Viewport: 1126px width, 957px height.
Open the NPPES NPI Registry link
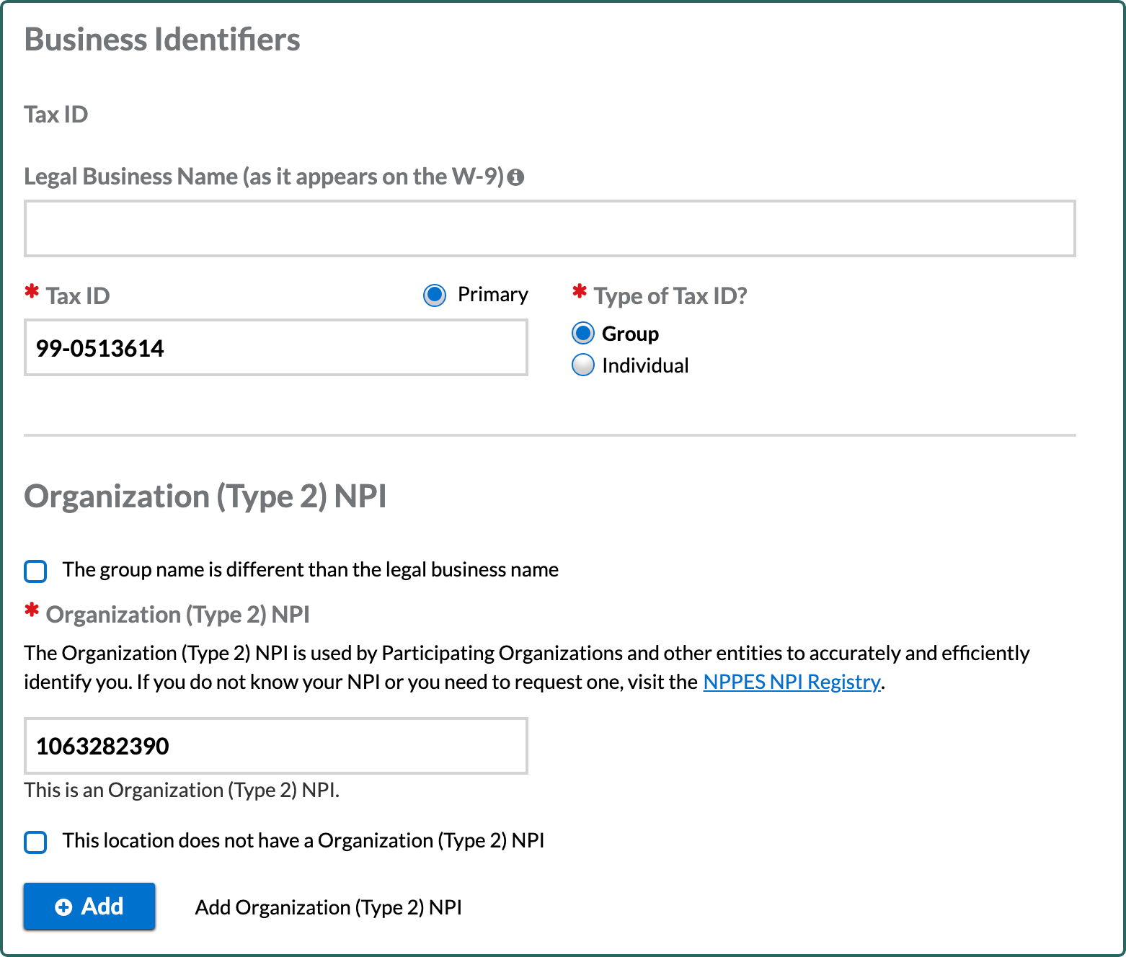tap(792, 682)
